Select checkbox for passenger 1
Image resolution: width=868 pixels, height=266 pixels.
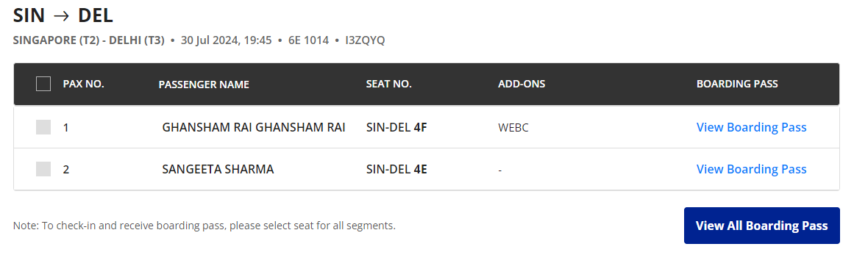(x=43, y=127)
